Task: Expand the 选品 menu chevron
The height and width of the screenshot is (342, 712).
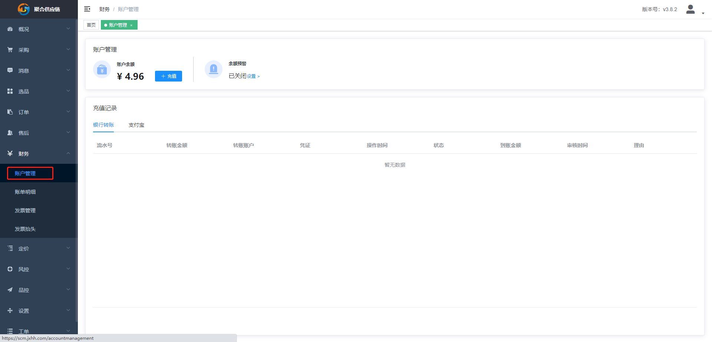Action: click(68, 91)
